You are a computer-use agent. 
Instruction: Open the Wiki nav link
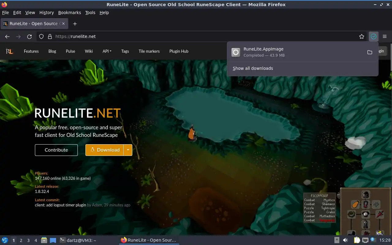89,51
